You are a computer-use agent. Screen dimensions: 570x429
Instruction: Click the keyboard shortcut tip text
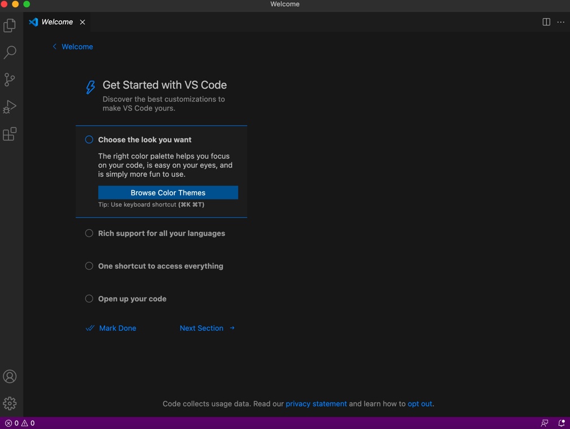(151, 204)
